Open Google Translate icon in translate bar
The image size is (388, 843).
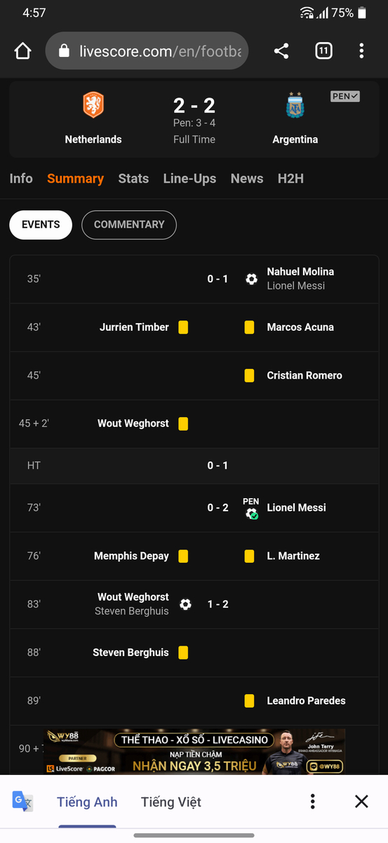22,802
